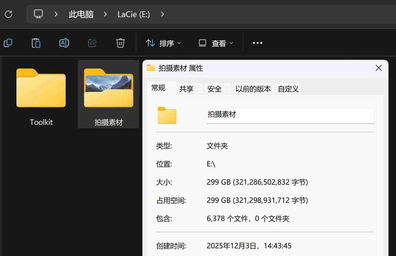Click the Copy icon in the toolbar
The height and width of the screenshot is (256, 396).
click(x=8, y=43)
